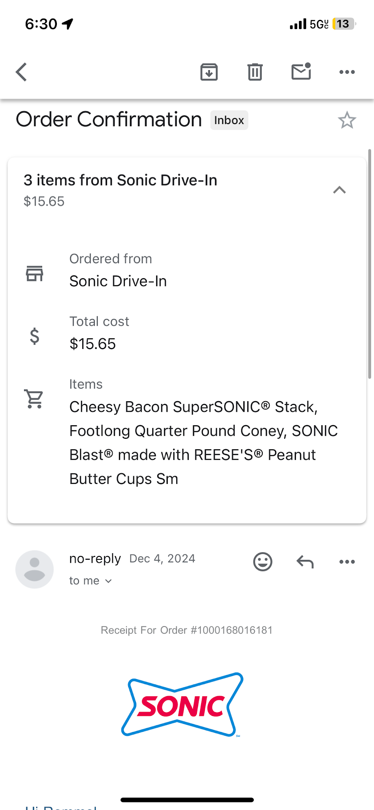Go back to the inbox list

coord(22,72)
